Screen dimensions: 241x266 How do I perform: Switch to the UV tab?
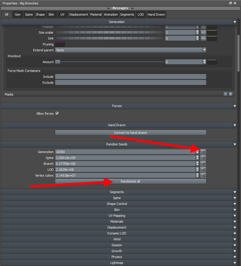point(63,14)
